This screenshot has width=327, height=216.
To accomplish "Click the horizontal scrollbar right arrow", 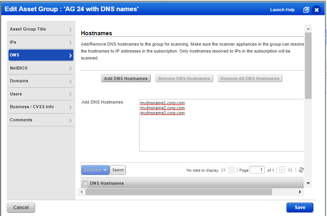I will pos(300,192).
